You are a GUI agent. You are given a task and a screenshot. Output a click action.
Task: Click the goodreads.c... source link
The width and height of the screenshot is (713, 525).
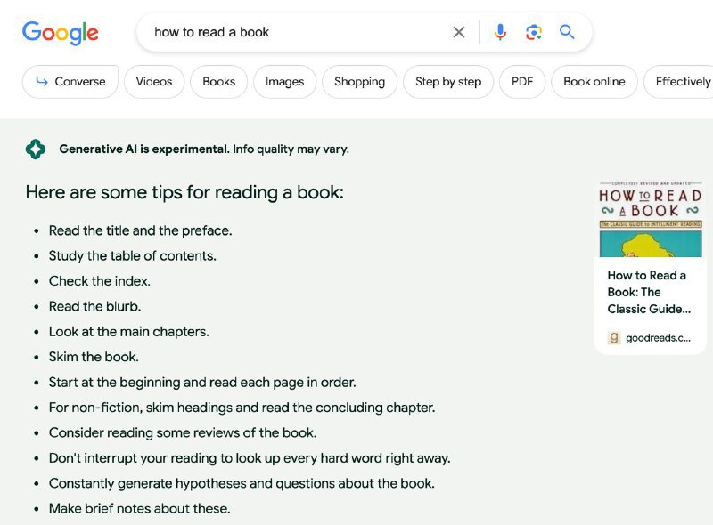658,338
